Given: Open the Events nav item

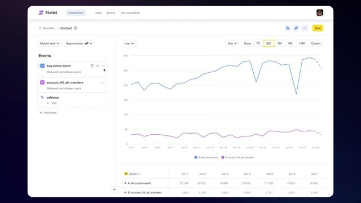Looking at the screenshot, I should tap(111, 13).
